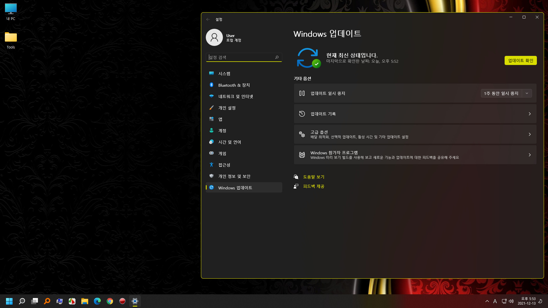548x308 pixels.
Task: Open Task View from taskbar
Action: (35, 301)
